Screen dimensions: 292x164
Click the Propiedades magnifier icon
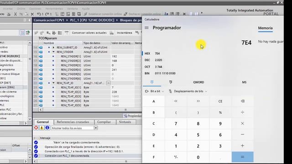tap(125, 116)
